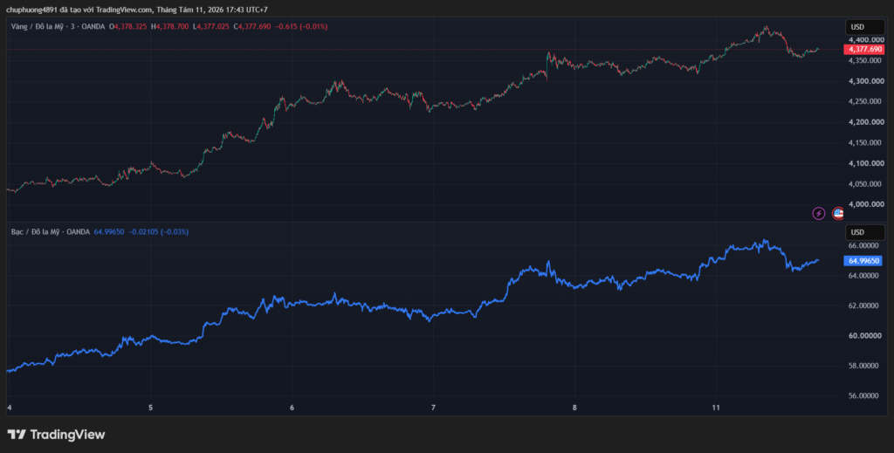Click the low value L4,377.025
The width and height of the screenshot is (894, 453).
click(x=211, y=27)
